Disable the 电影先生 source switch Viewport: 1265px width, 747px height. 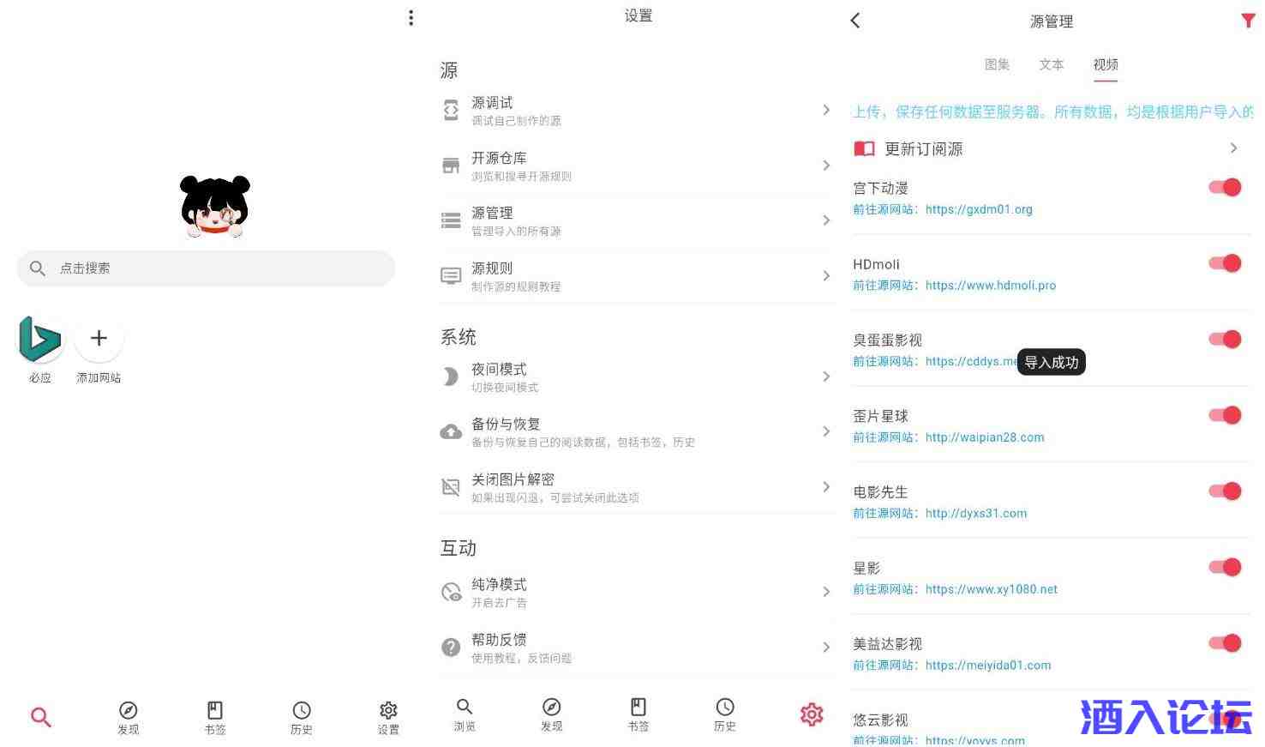click(1226, 491)
